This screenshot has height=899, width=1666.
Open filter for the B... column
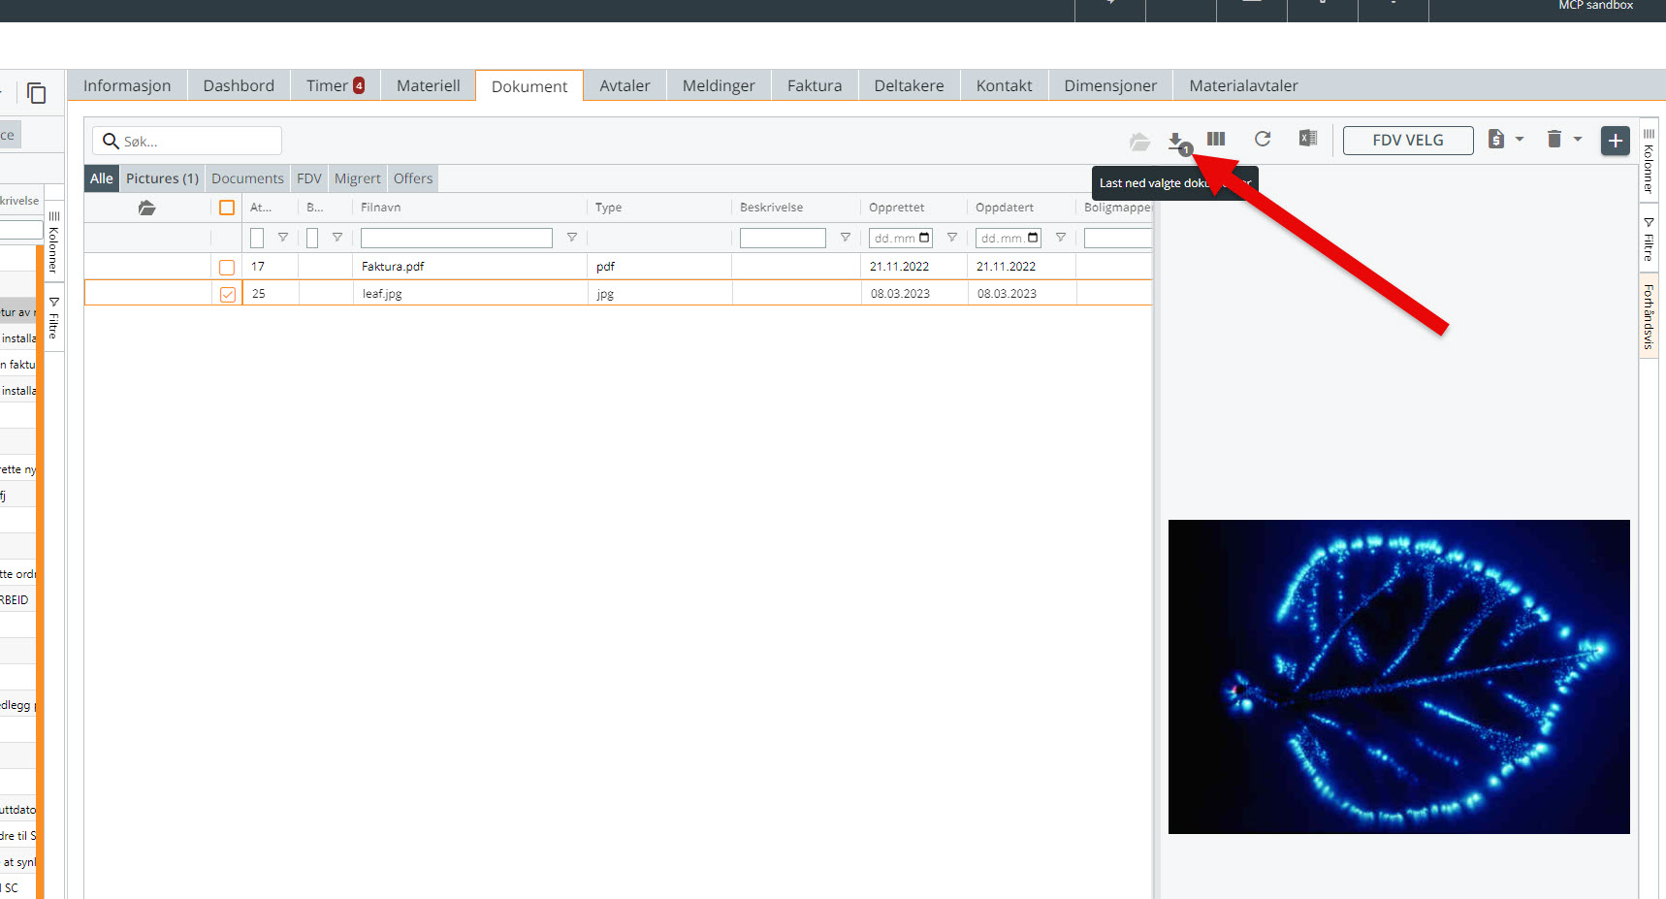point(337,238)
